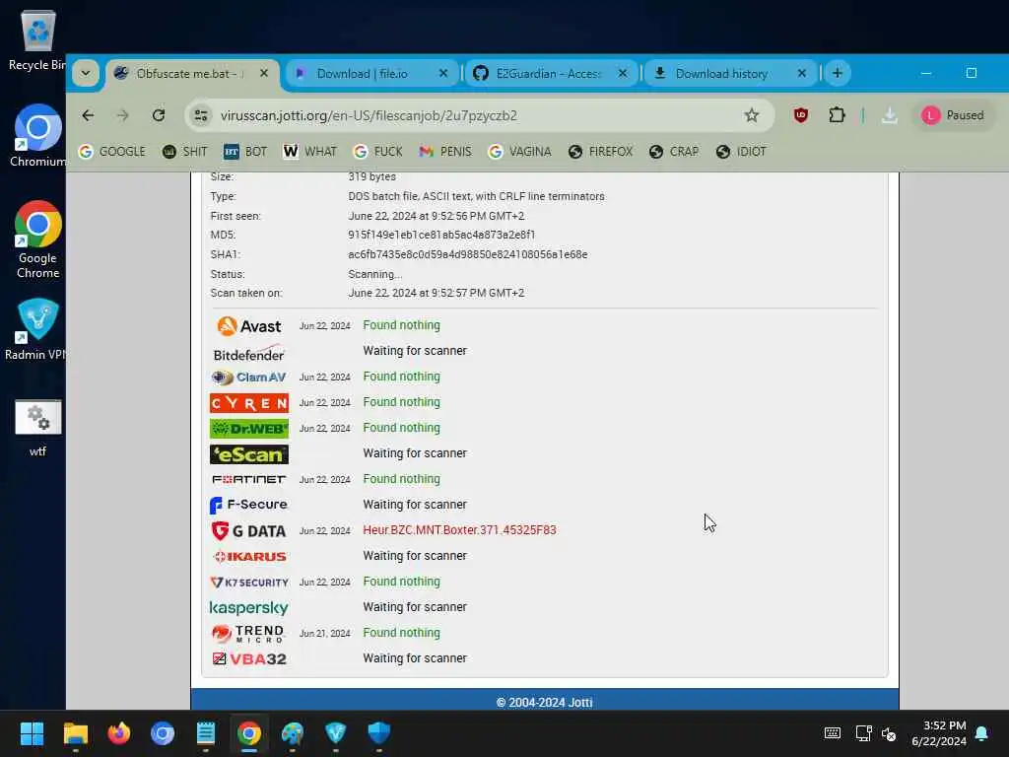Open the Chromium desktop shortcut
This screenshot has height=757, width=1009.
38,136
